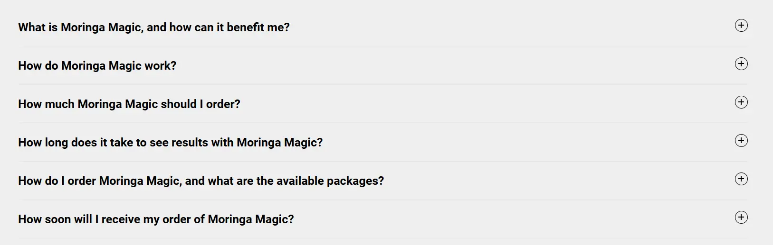The width and height of the screenshot is (773, 245).
Task: Click blank area of the "should I order?" row
Action: (475, 104)
